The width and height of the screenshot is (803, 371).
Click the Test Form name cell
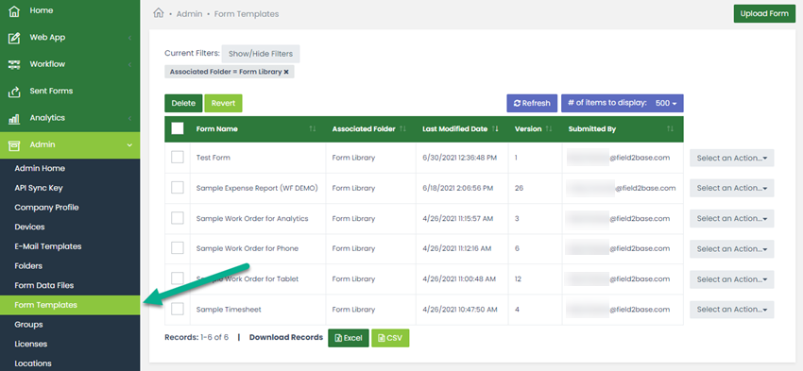point(214,158)
